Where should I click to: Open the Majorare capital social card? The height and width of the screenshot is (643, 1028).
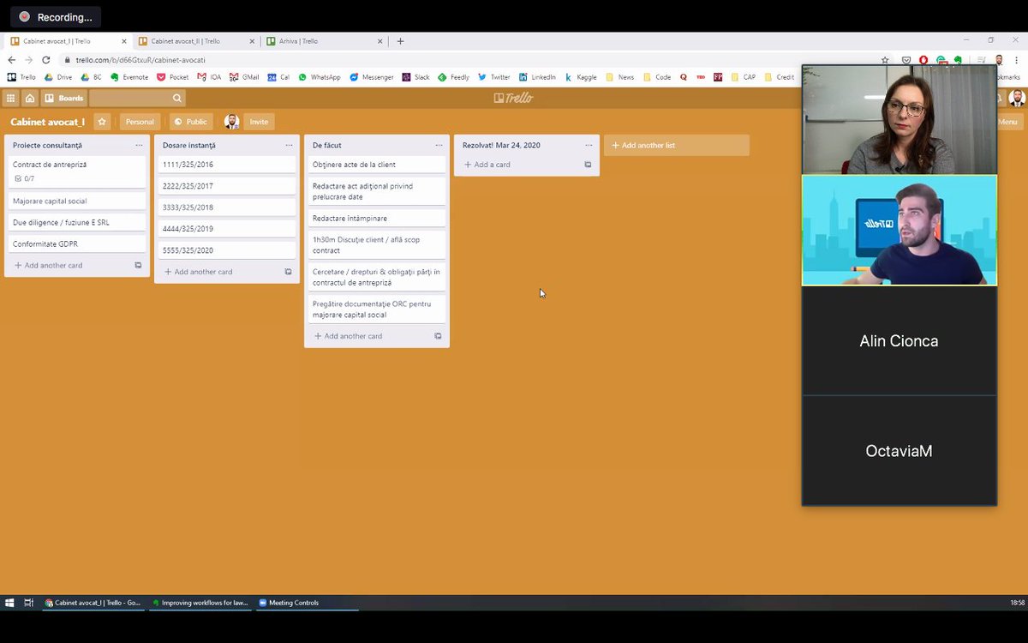[x=77, y=201]
